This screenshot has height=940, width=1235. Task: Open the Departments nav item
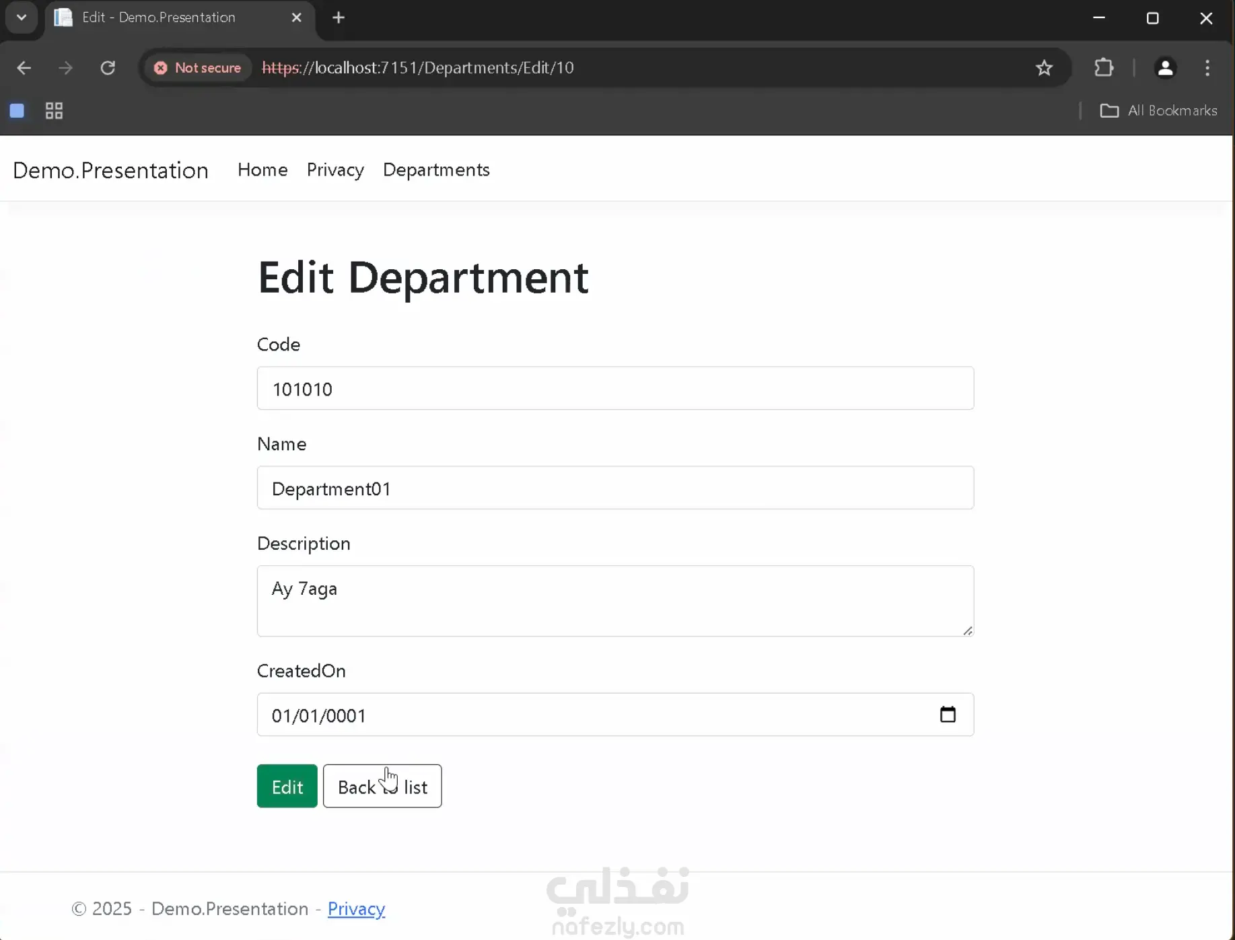click(436, 170)
